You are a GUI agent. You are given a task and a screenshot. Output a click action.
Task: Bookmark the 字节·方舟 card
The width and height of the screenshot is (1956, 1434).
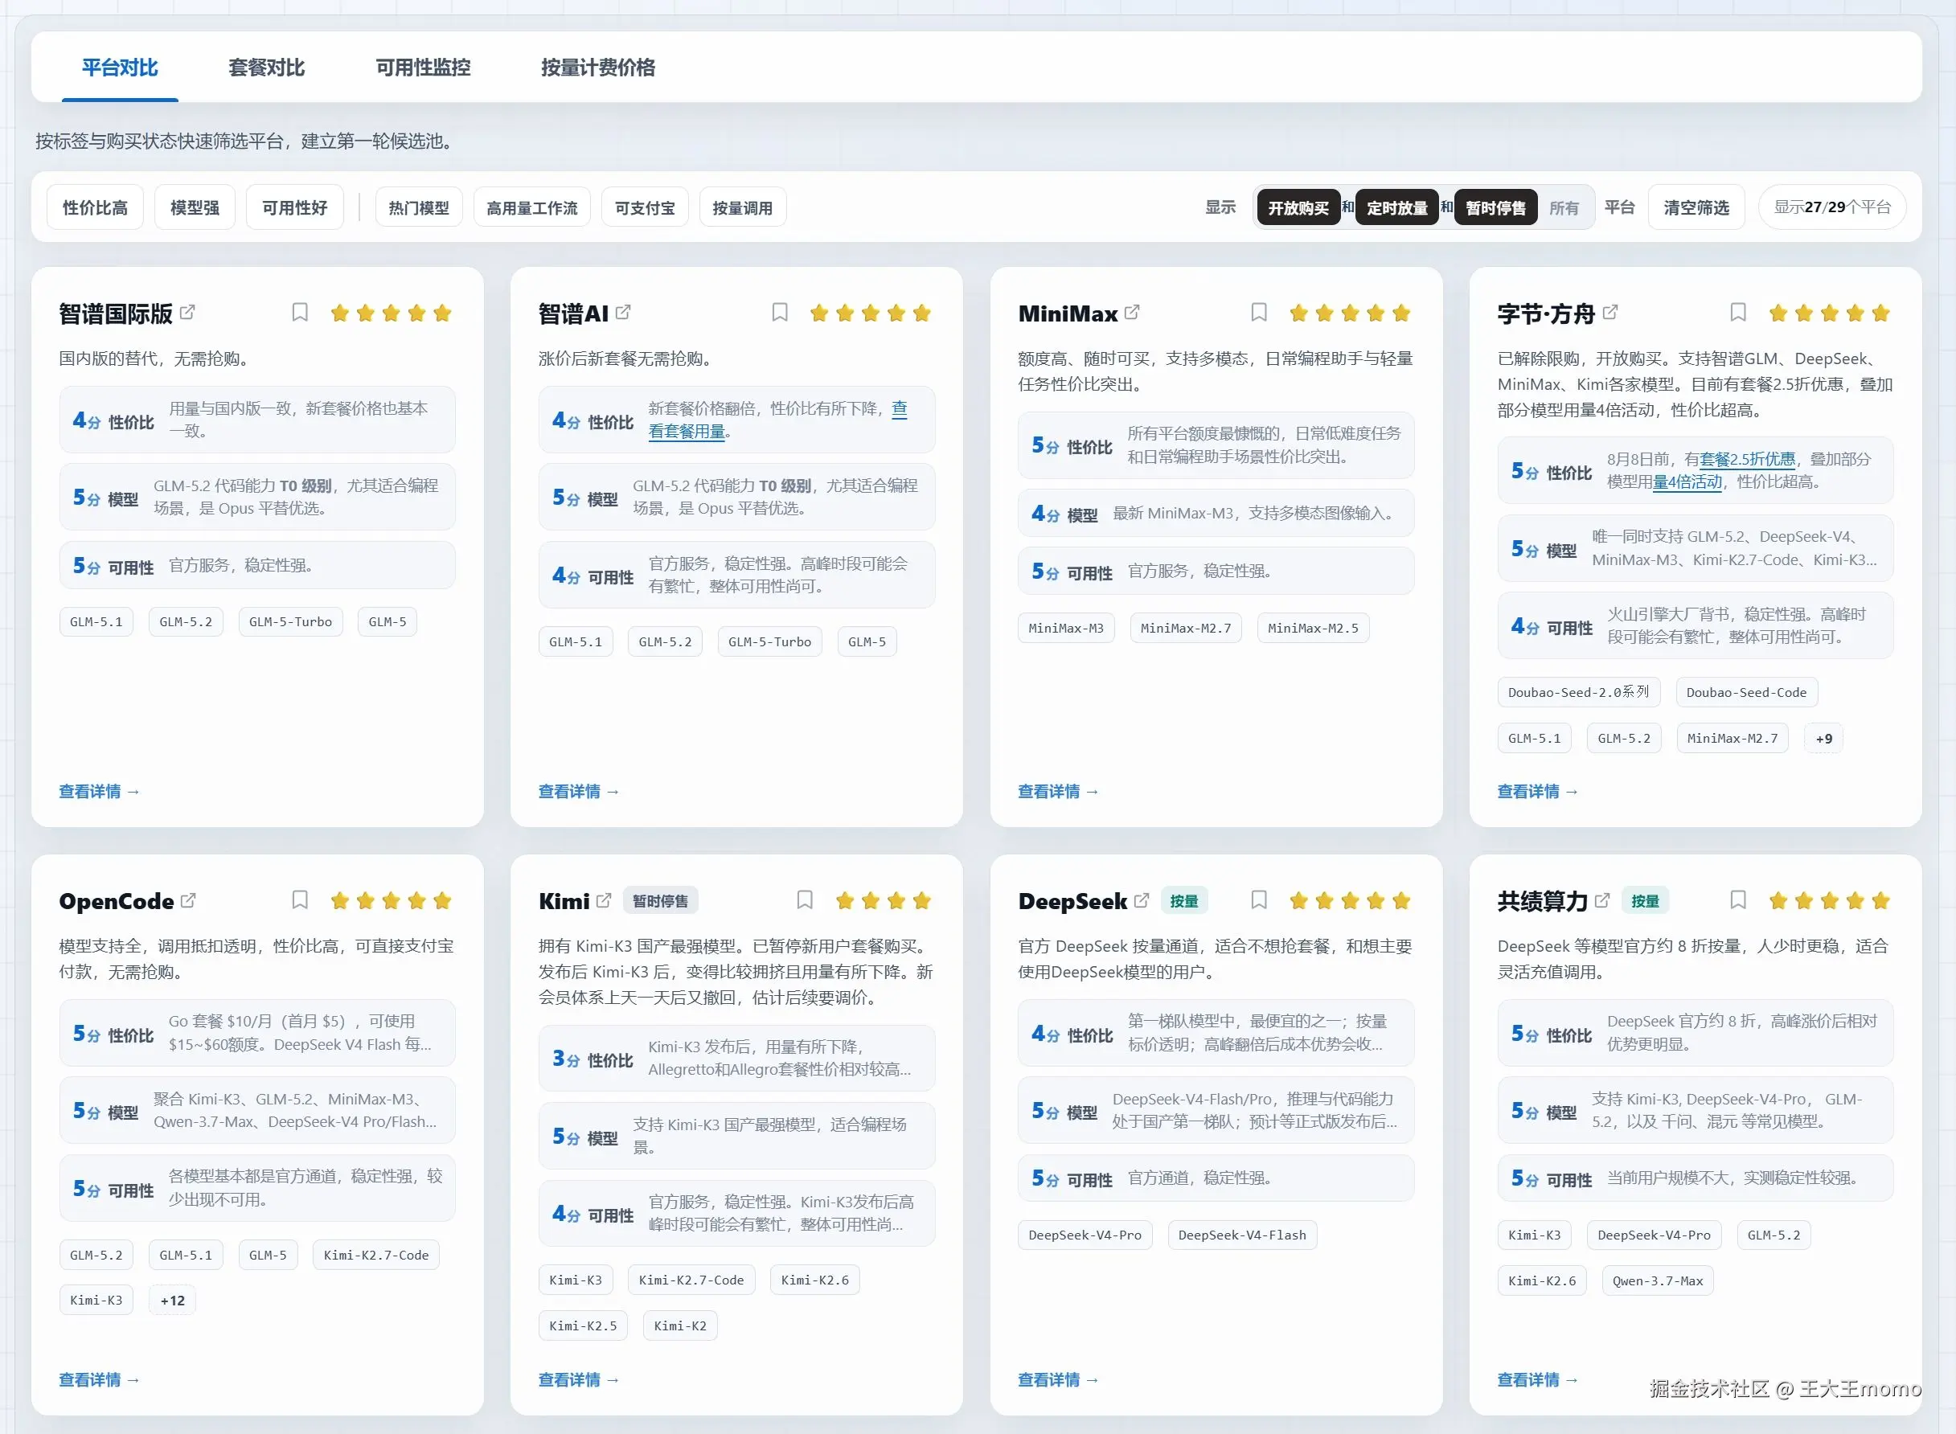(1738, 313)
